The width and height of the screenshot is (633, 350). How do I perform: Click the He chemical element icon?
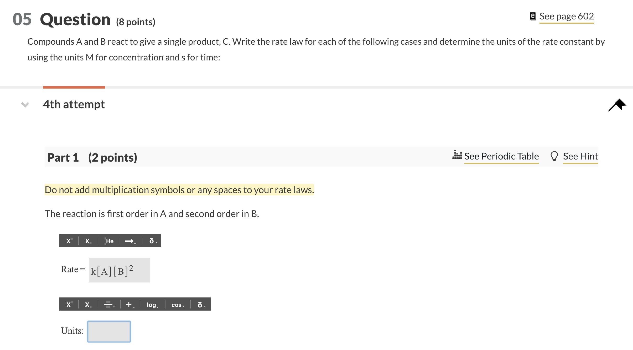(x=109, y=240)
